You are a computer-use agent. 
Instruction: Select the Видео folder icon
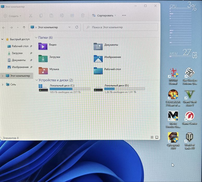click(x=43, y=46)
